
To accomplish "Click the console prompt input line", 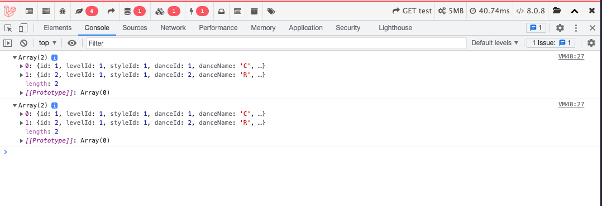I will [303, 152].
